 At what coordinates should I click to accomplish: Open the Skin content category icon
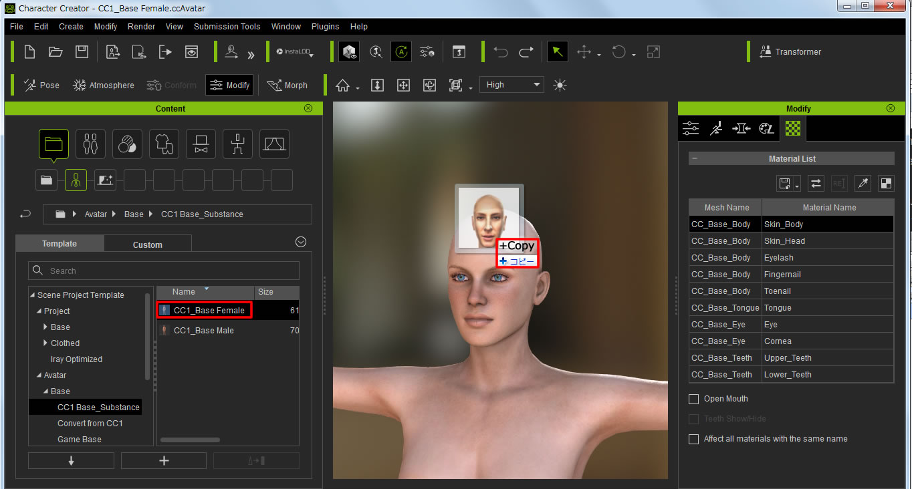pos(127,144)
